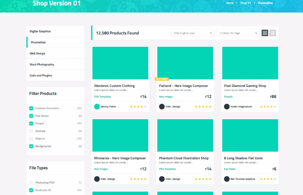Open Pixel Diamond Gaming Shop title

click(x=245, y=86)
